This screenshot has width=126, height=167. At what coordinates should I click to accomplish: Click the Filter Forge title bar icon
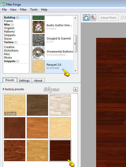3,5
